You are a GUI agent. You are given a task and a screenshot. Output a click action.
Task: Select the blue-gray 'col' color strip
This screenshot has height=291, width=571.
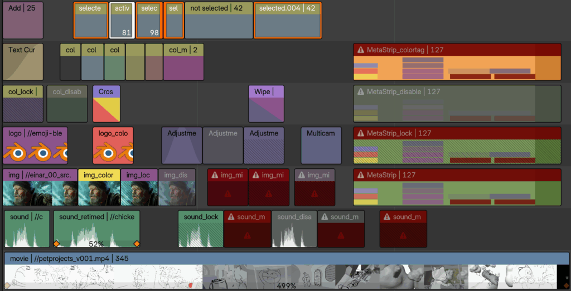pos(93,62)
